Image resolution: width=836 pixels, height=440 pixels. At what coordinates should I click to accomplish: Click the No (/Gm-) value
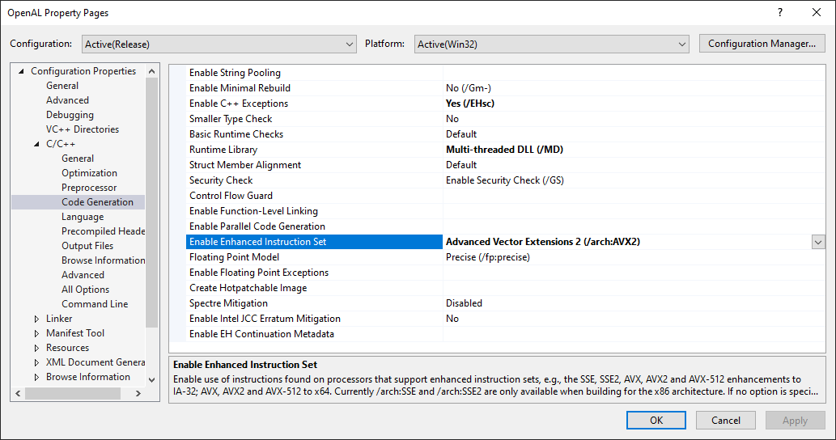[x=469, y=88]
